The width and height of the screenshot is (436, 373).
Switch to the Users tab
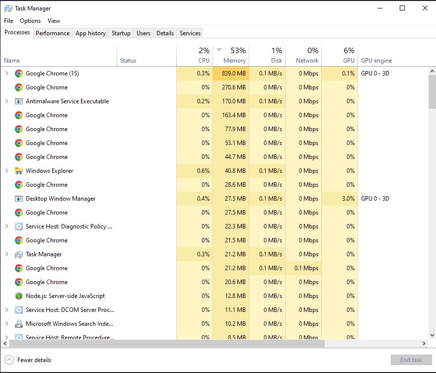click(144, 33)
